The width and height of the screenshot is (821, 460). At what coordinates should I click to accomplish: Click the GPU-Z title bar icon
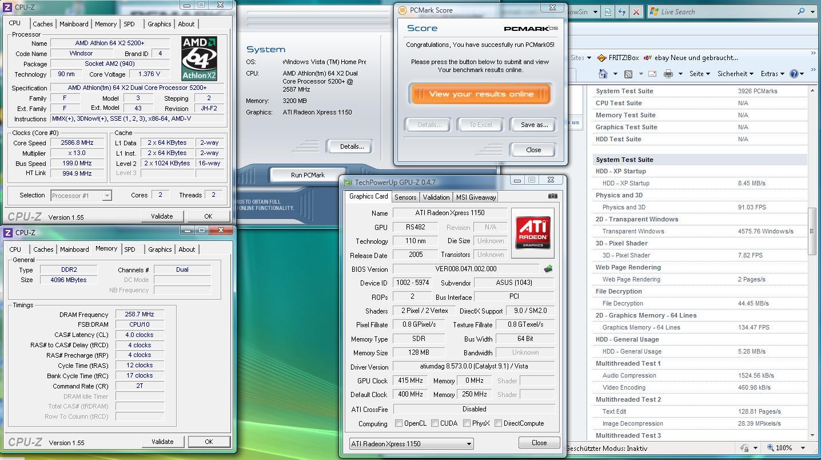point(348,183)
